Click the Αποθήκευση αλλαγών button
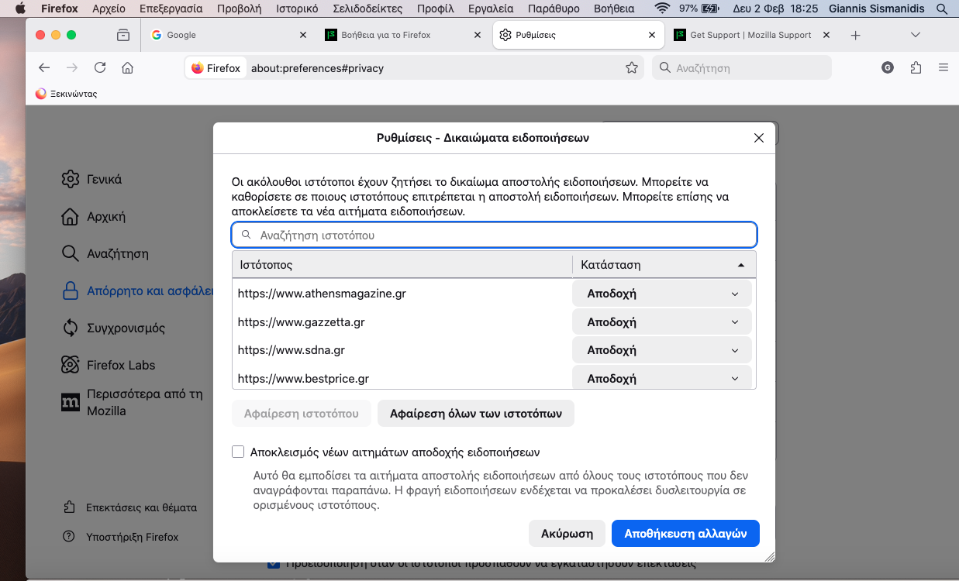 coord(685,534)
